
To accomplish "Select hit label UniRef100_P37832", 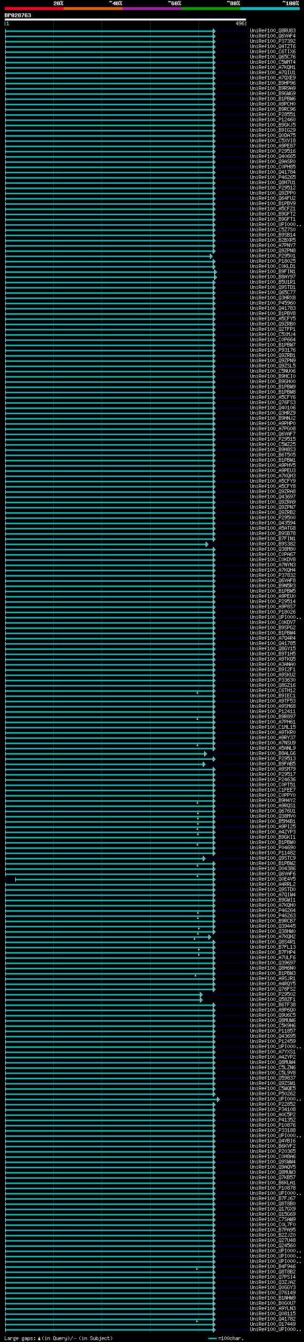I will pos(273,575).
